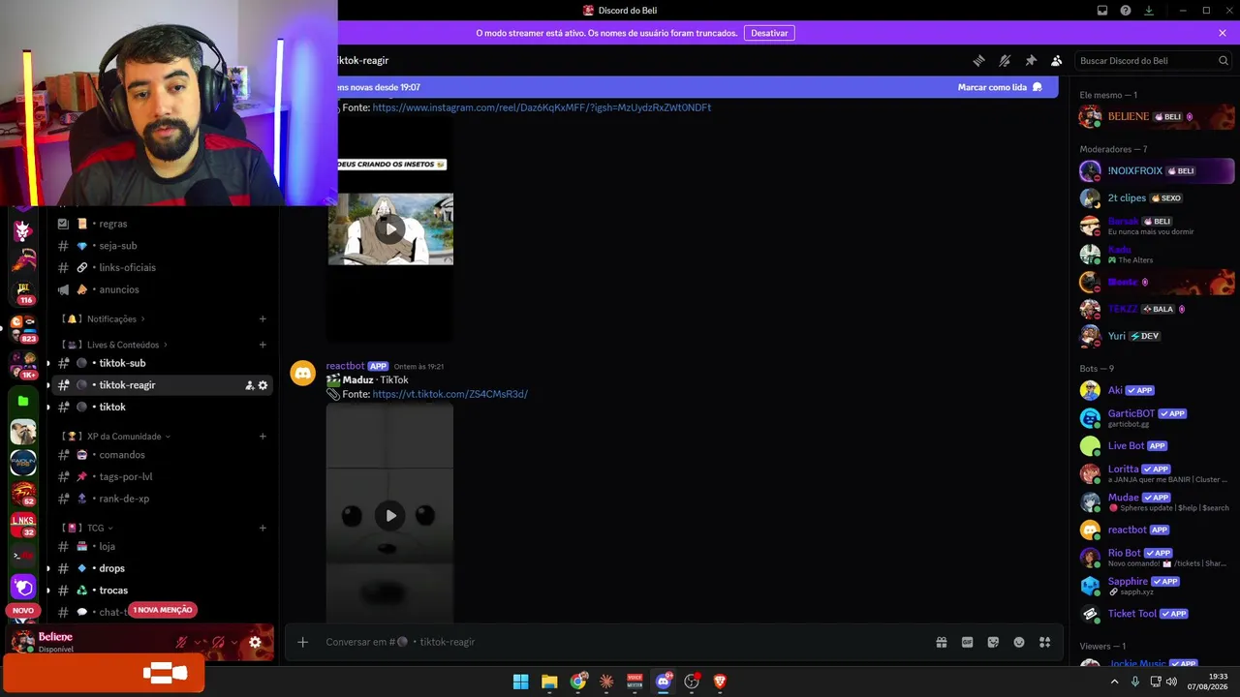Add a channel to Notificações category

click(263, 318)
